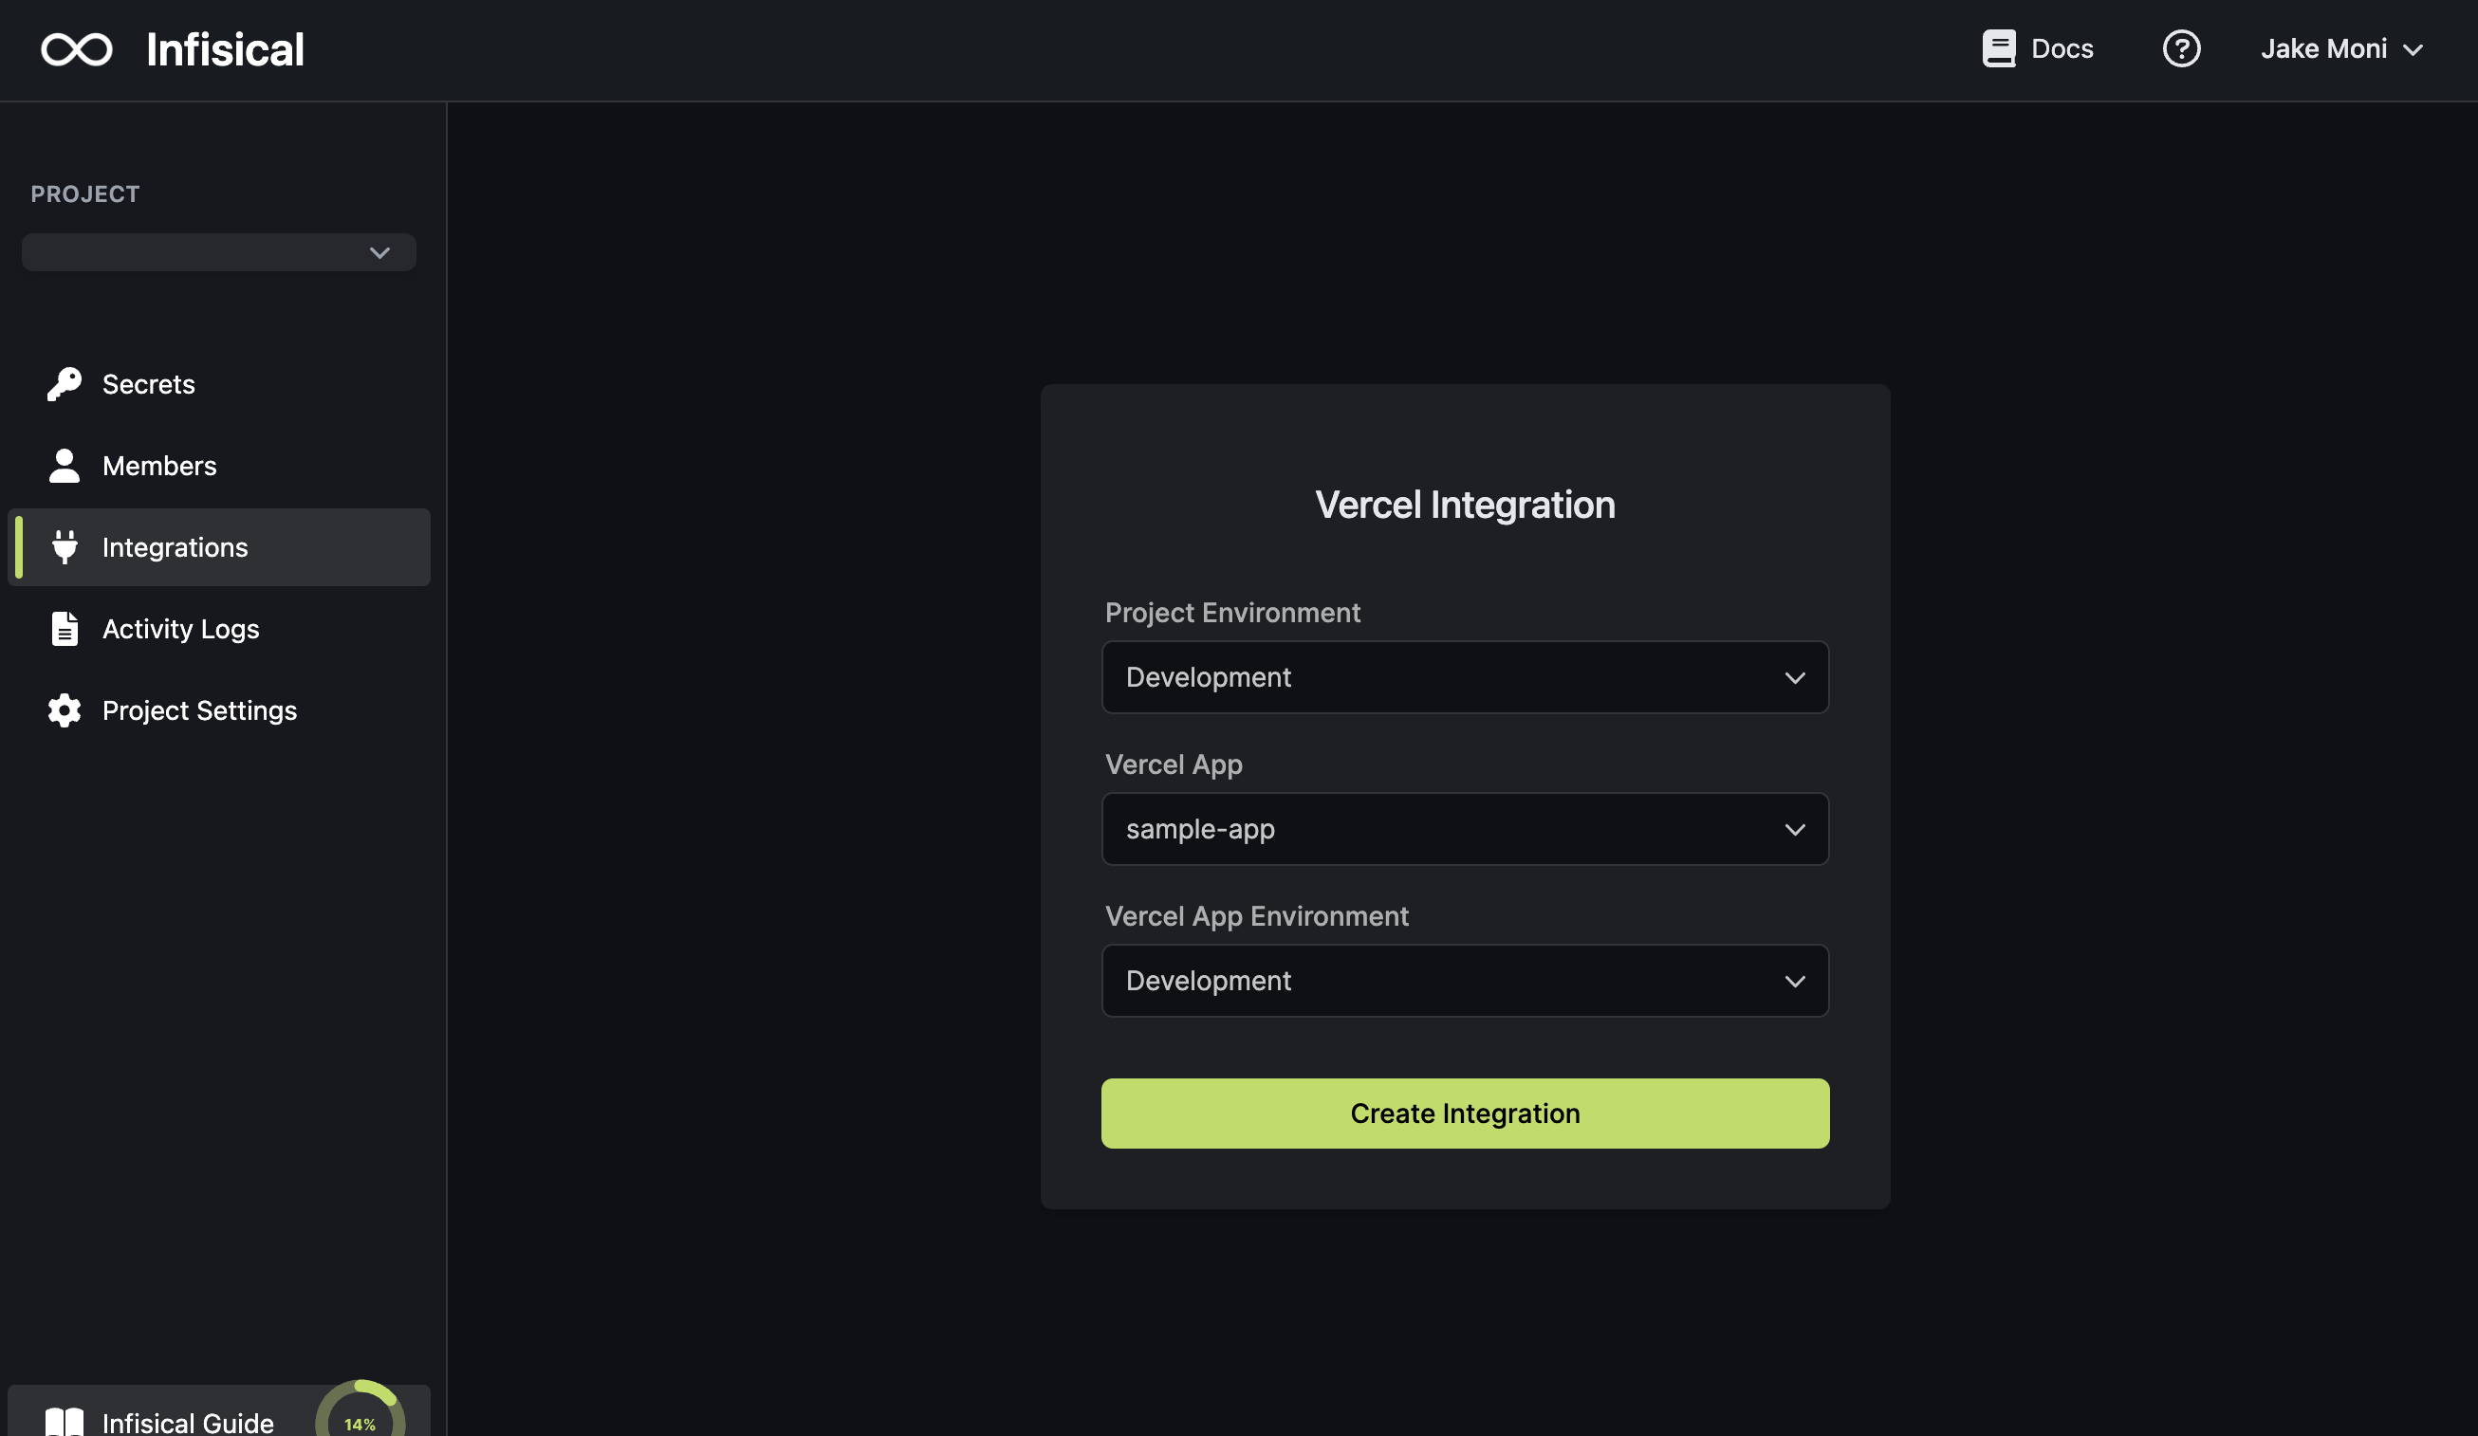Go to the Secrets page
2478x1436 pixels.
pos(218,384)
